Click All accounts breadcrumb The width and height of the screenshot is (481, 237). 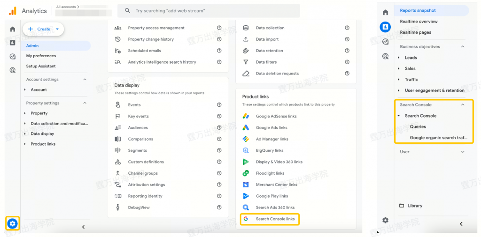click(68, 7)
